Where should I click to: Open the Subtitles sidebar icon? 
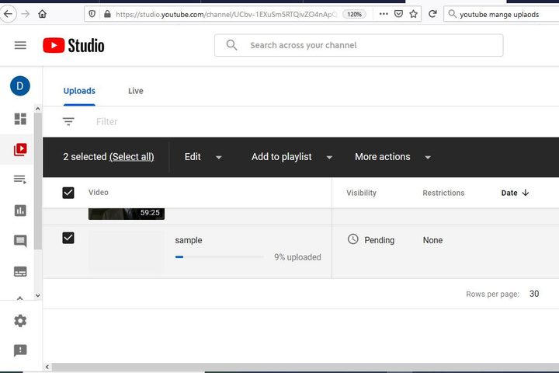click(x=20, y=272)
